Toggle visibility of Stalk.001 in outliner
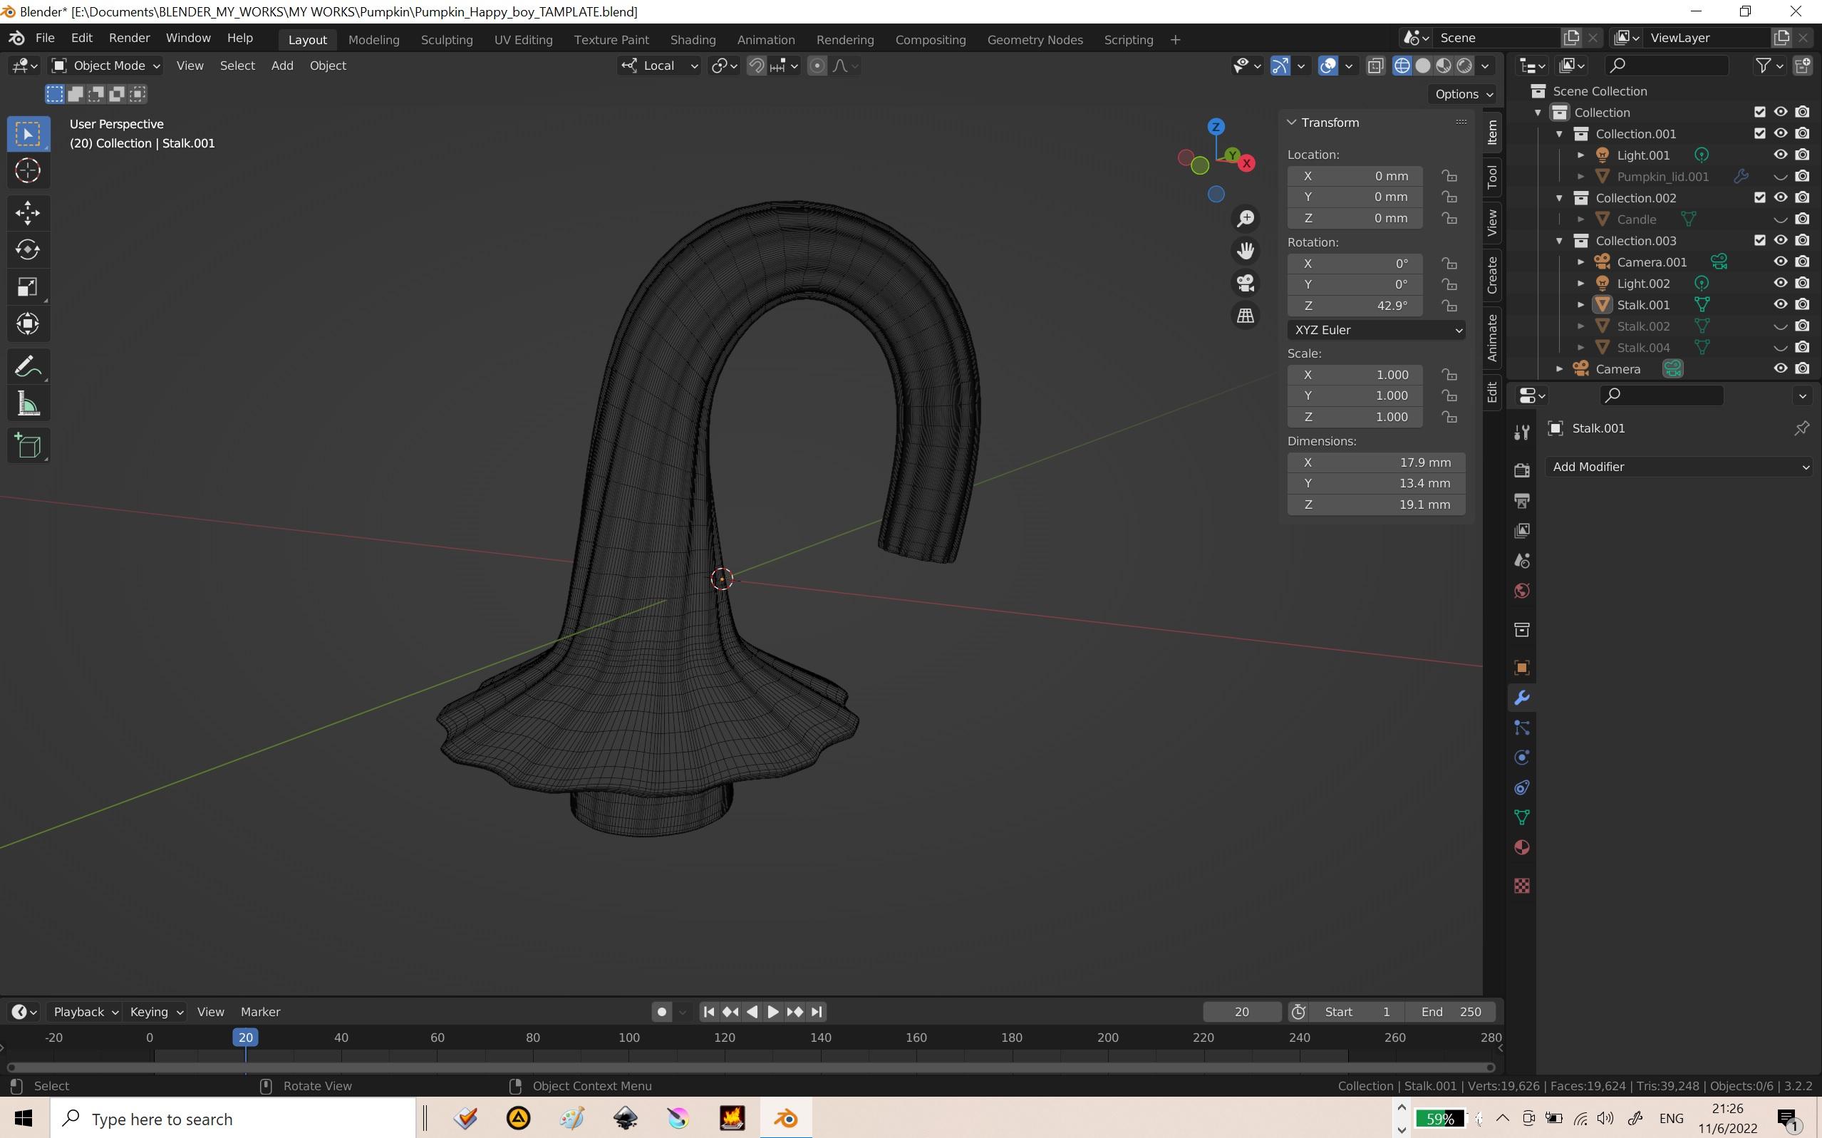The image size is (1822, 1138). coord(1779,304)
